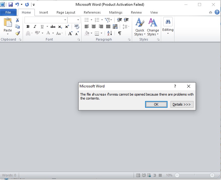
Task: Click the Clear Formatting icon
Action: pos(77,27)
